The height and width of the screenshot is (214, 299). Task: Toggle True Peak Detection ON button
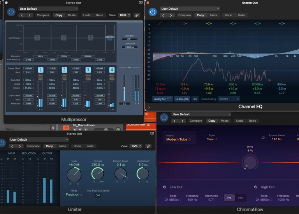click(x=98, y=195)
